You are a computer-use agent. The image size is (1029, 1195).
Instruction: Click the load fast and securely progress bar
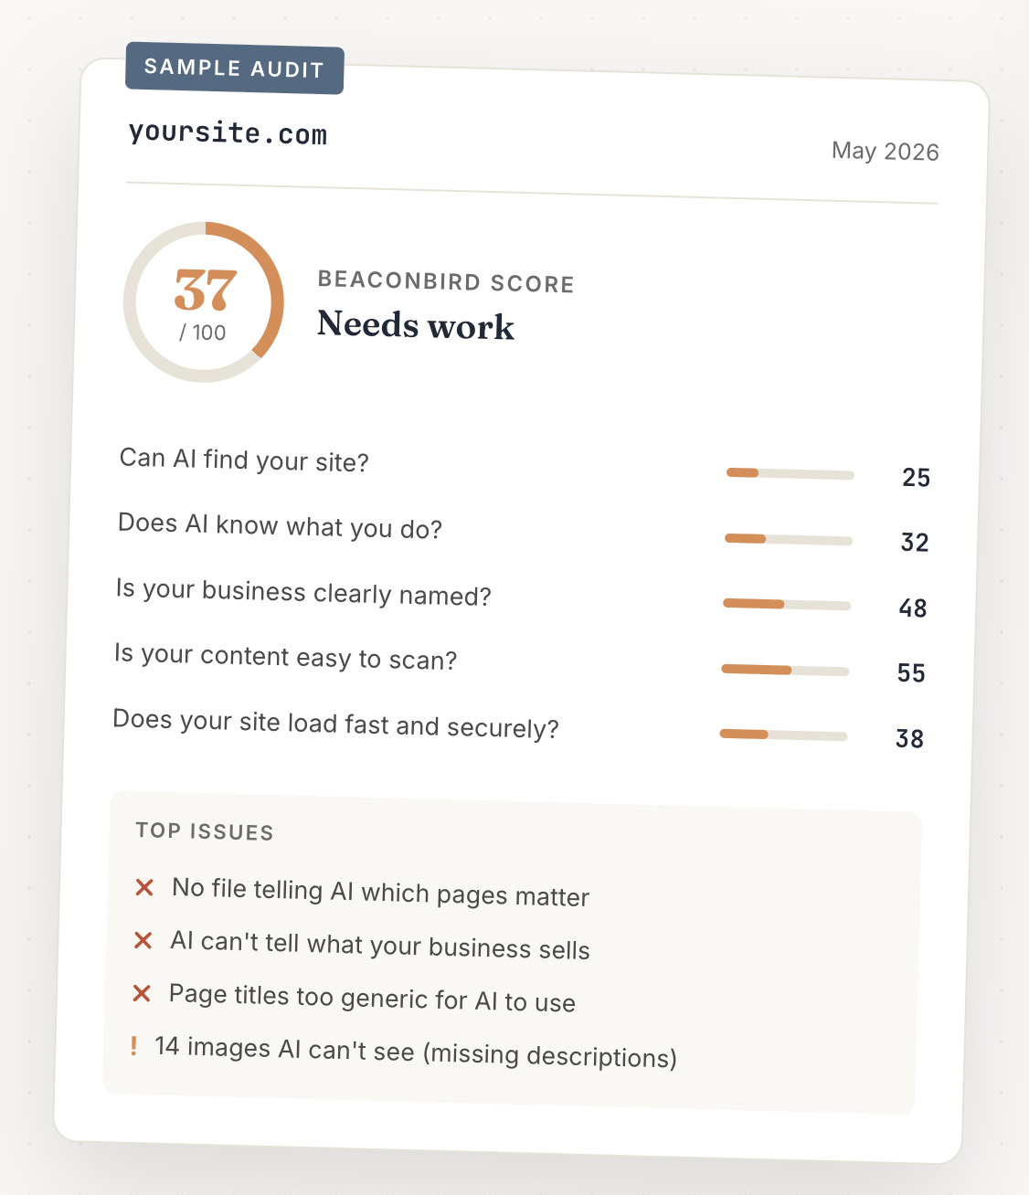[x=783, y=735]
